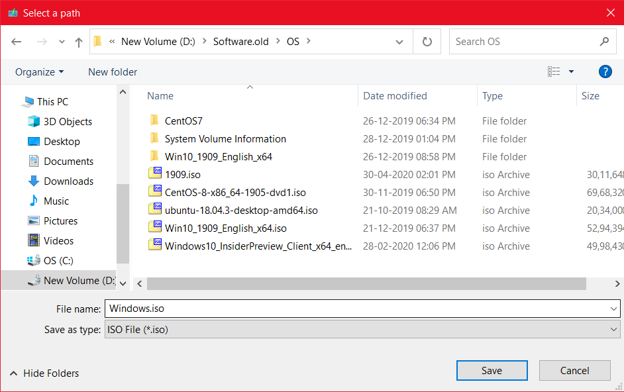Show hidden path segments via double chevron
The image size is (624, 392).
point(112,42)
